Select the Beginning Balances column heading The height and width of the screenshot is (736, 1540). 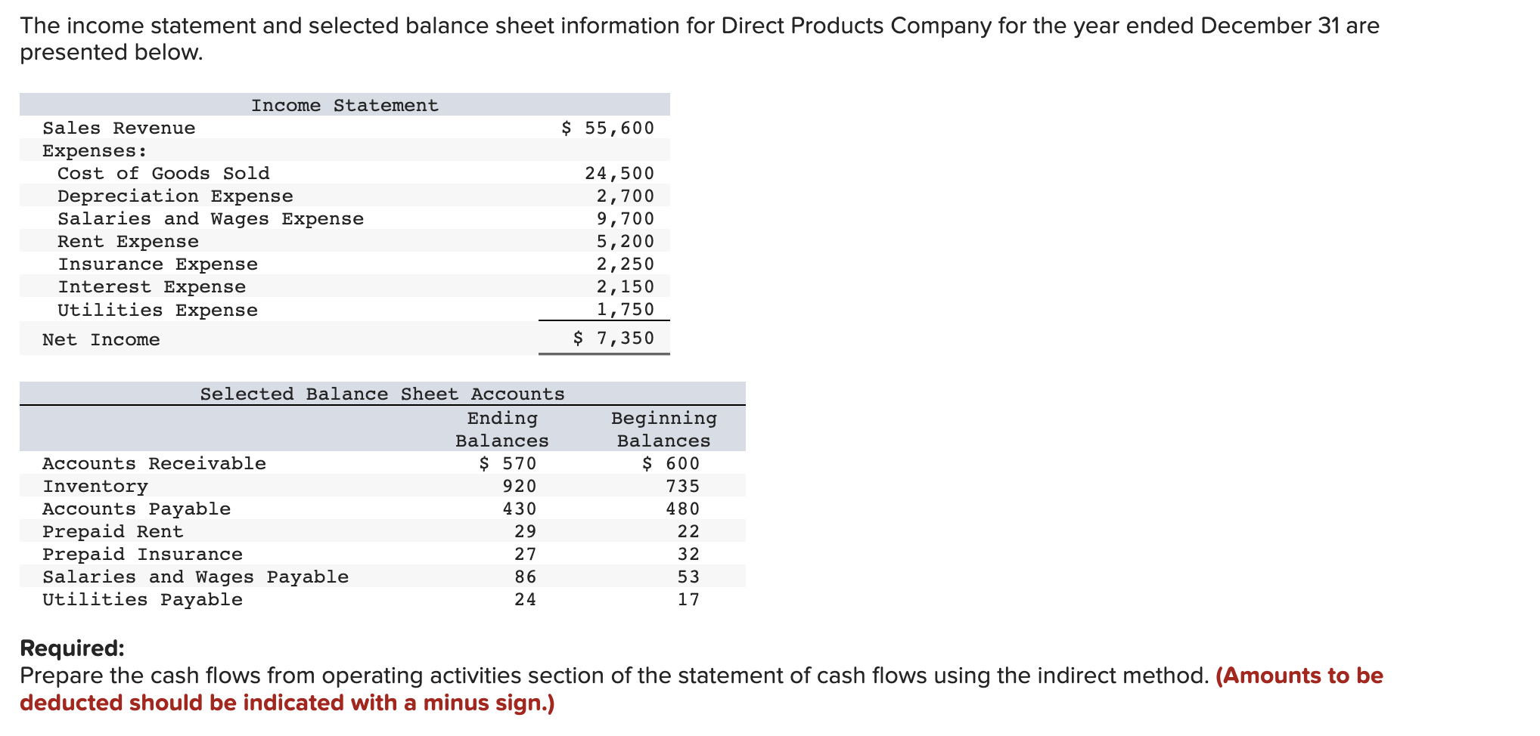663,429
